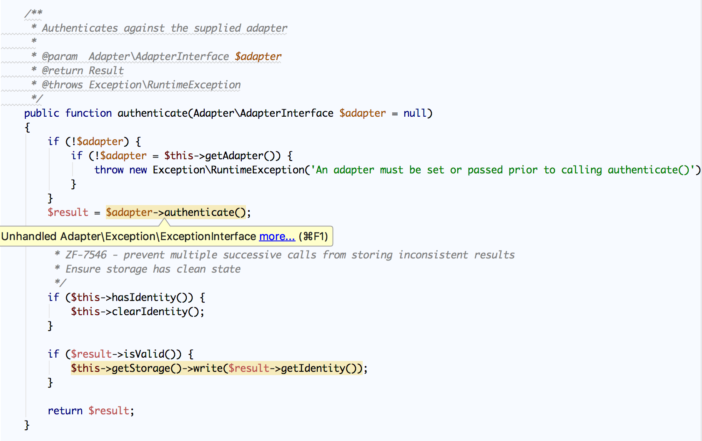The image size is (702, 441).
Task: Click the clearIdentity() method call
Action: [x=155, y=311]
